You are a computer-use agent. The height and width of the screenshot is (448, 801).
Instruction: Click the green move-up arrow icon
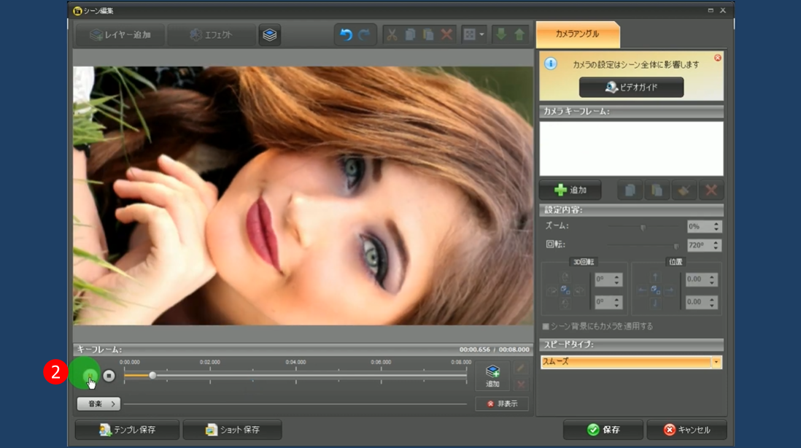pyautogui.click(x=519, y=35)
